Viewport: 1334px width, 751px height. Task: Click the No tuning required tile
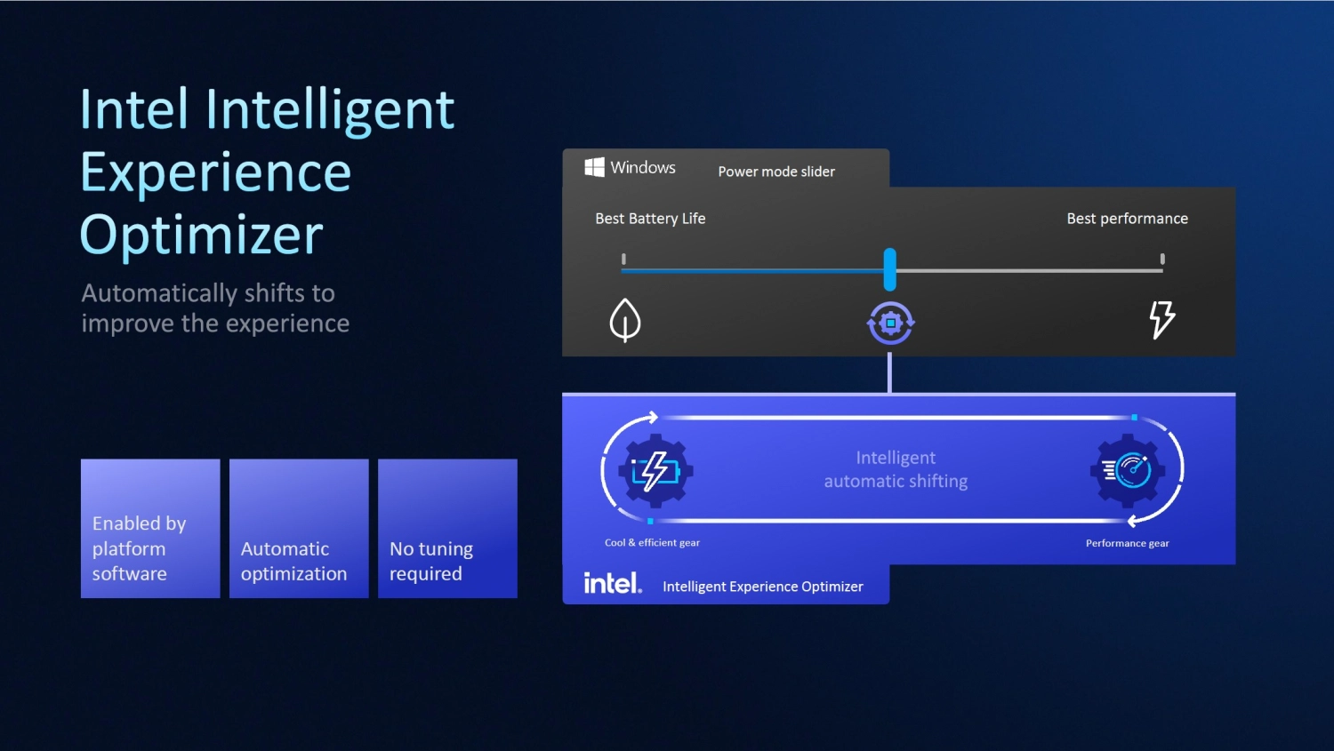coord(447,528)
